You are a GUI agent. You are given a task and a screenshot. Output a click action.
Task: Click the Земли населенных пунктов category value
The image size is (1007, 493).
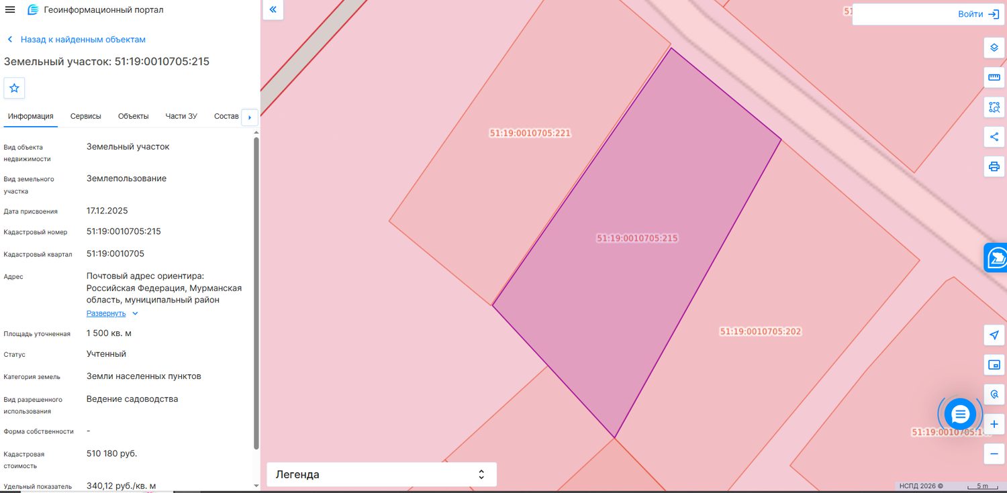[144, 376]
